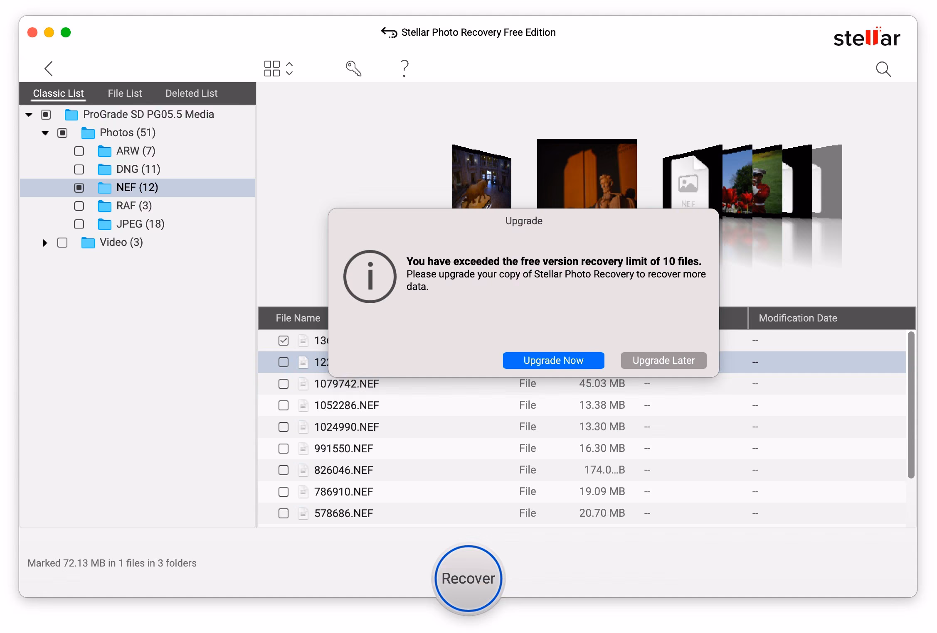The image size is (937, 633).
Task: Dismiss dialog with Upgrade Later
Action: pyautogui.click(x=663, y=361)
